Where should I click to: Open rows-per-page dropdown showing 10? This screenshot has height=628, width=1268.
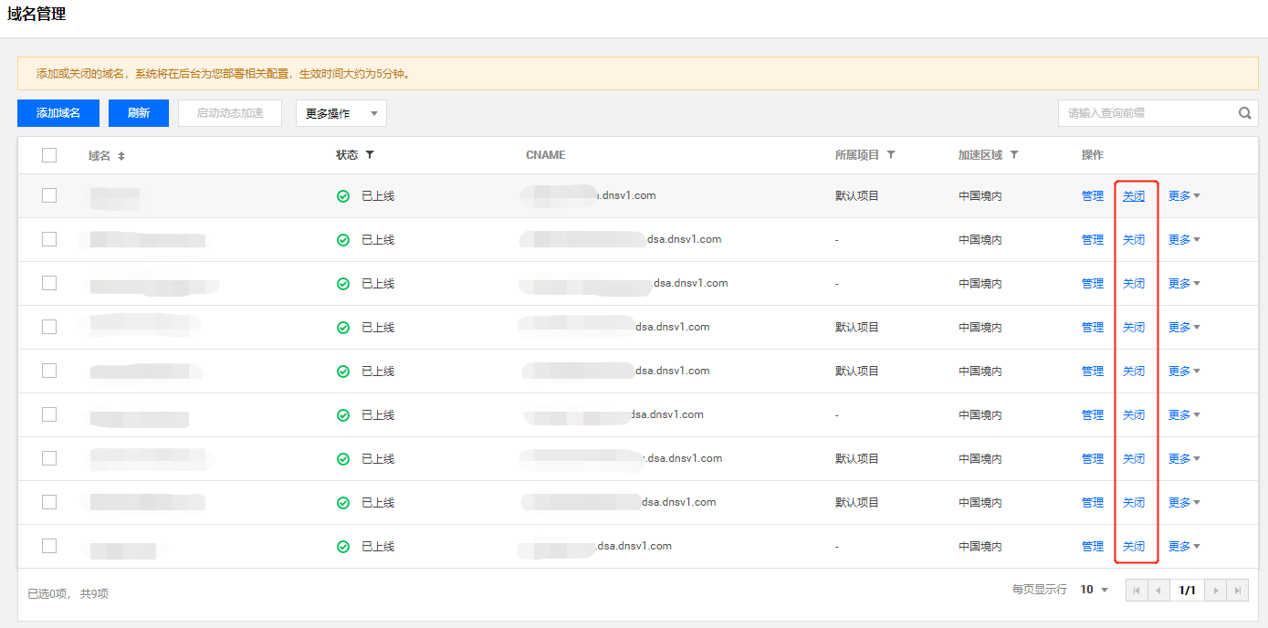pyautogui.click(x=1094, y=590)
